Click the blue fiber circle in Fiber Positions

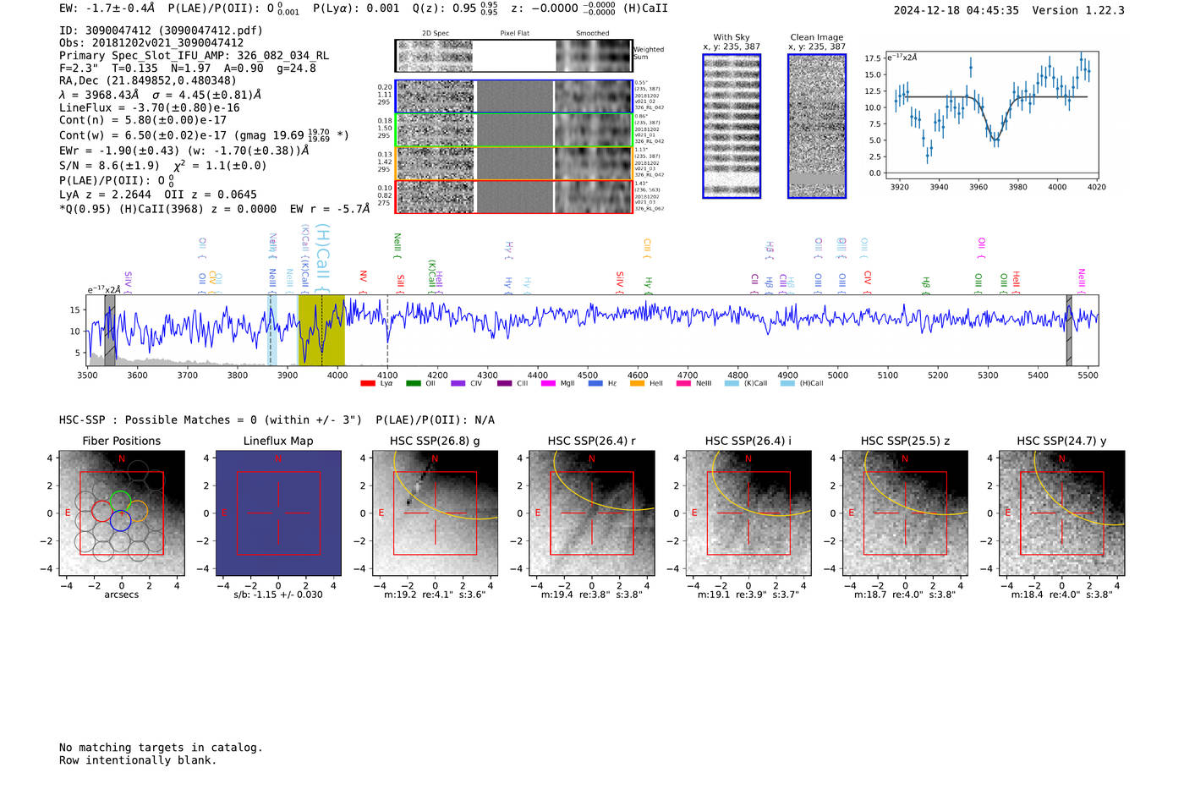point(120,520)
